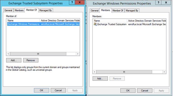Open Members tab in Trusted Subsystem dialog
Viewport: 173px width, 96px height.
(19, 10)
